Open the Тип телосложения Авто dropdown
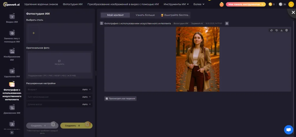This screenshot has height=137, width=296. pos(59,97)
